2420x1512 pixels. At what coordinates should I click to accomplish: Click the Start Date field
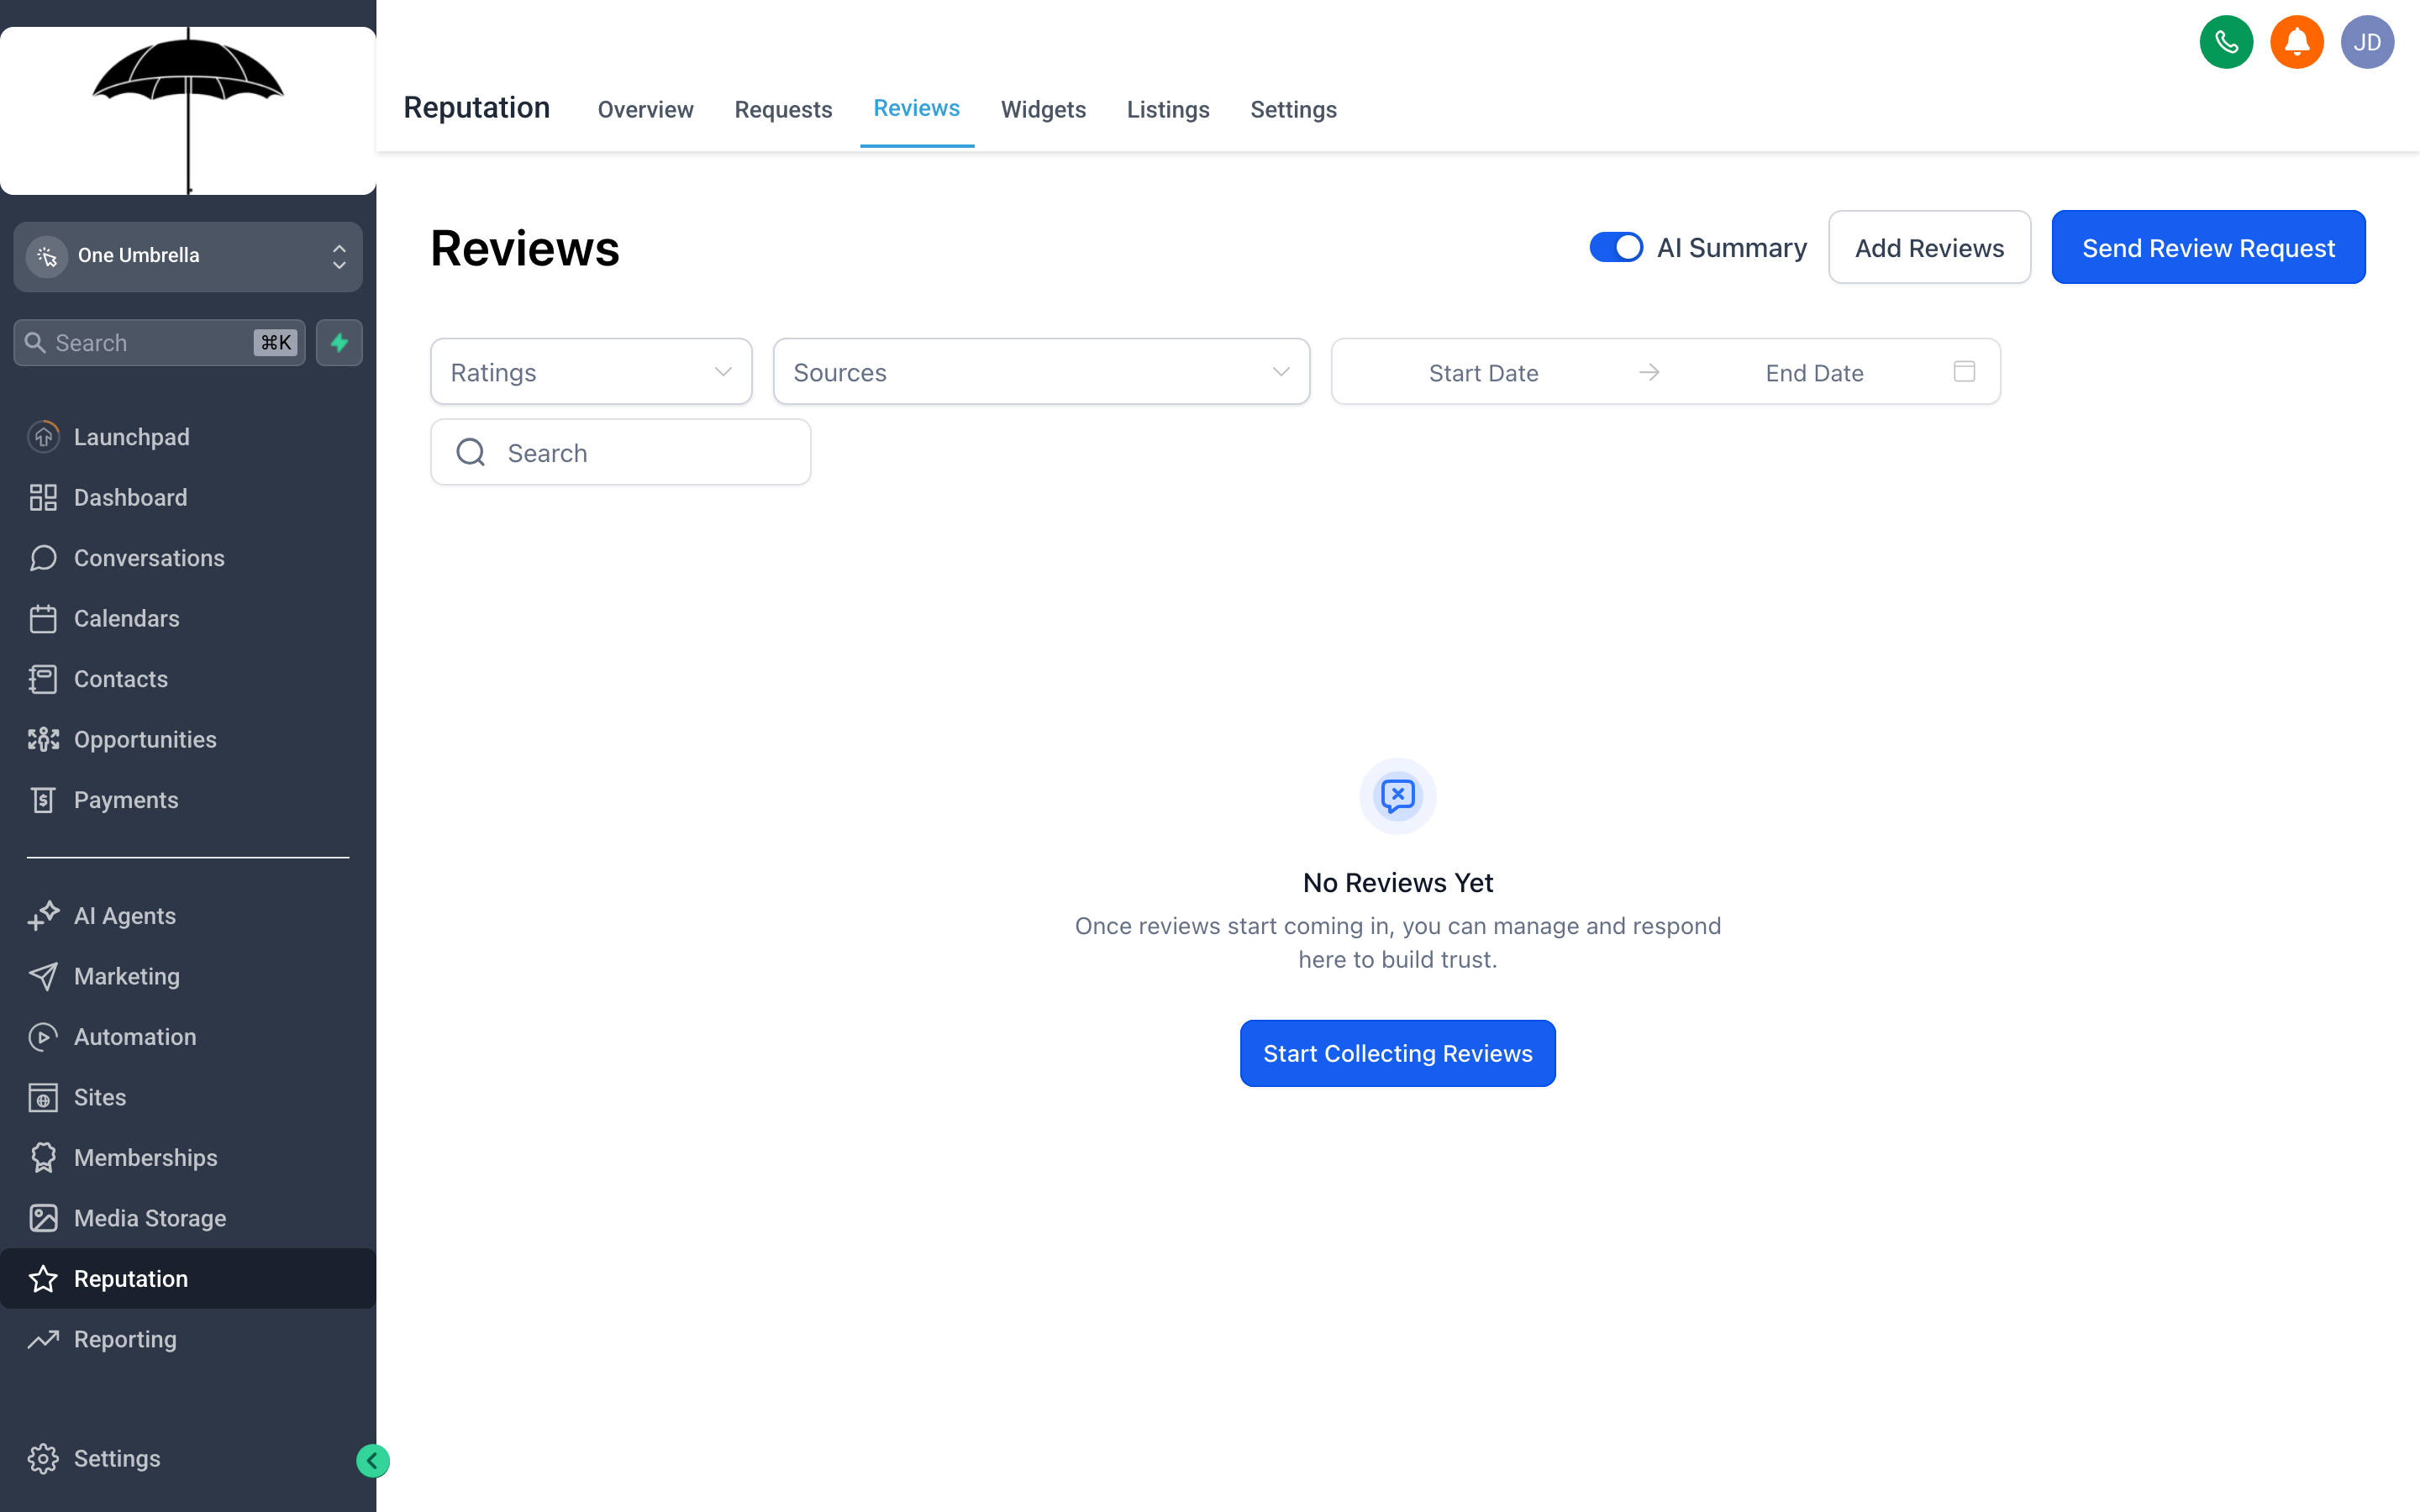coord(1483,373)
